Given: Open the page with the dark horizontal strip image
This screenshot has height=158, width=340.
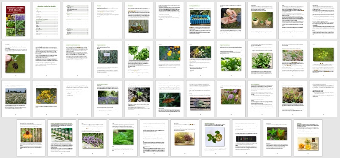Looking at the screenshot, I should pyautogui.click(x=246, y=138).
